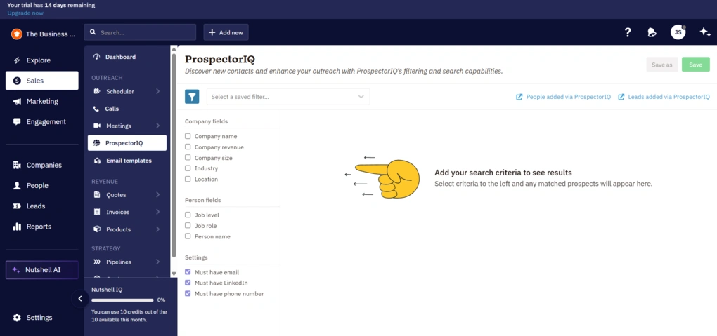The image size is (717, 336).
Task: Open the JS user avatar menu
Action: pos(678,32)
